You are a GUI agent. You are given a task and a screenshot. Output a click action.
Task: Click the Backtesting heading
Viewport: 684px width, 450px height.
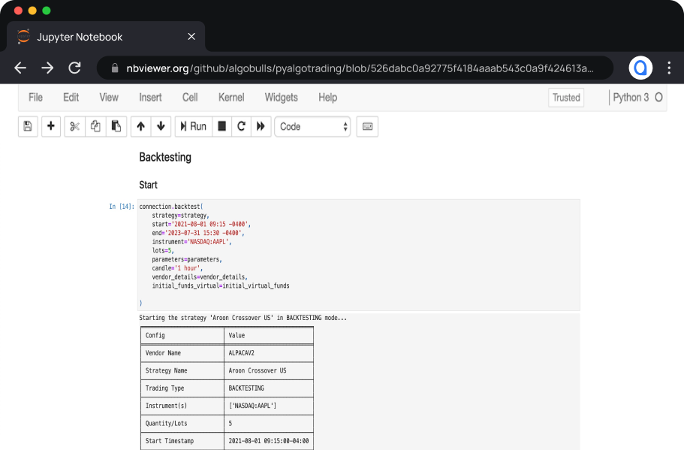click(165, 157)
